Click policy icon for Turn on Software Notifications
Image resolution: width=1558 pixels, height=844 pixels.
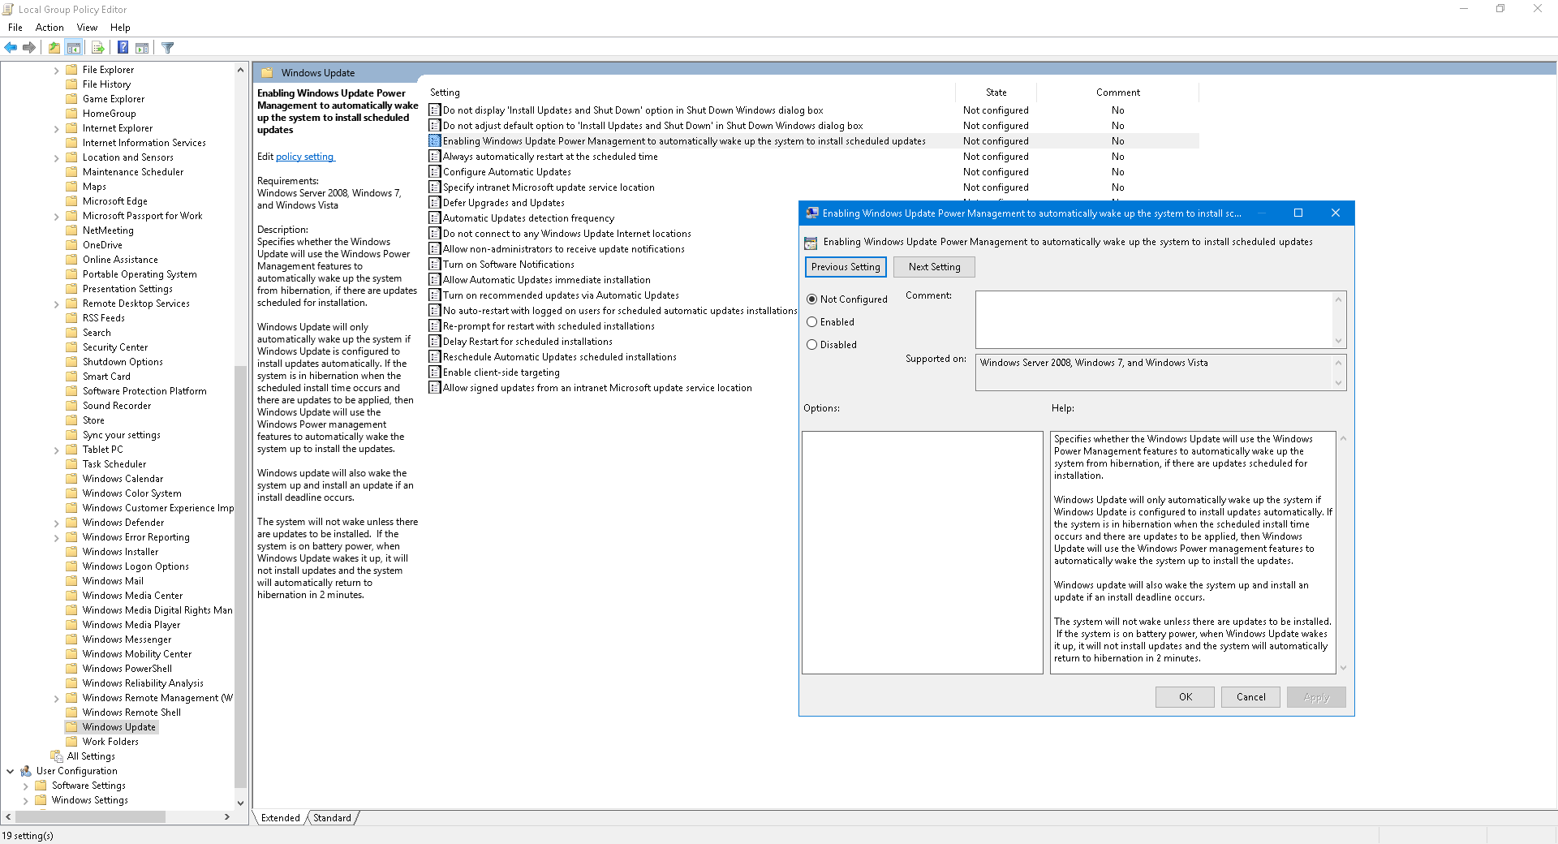coord(435,265)
